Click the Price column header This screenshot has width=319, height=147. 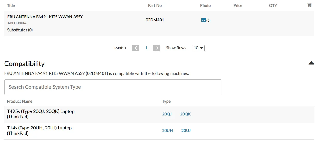pyautogui.click(x=238, y=5)
